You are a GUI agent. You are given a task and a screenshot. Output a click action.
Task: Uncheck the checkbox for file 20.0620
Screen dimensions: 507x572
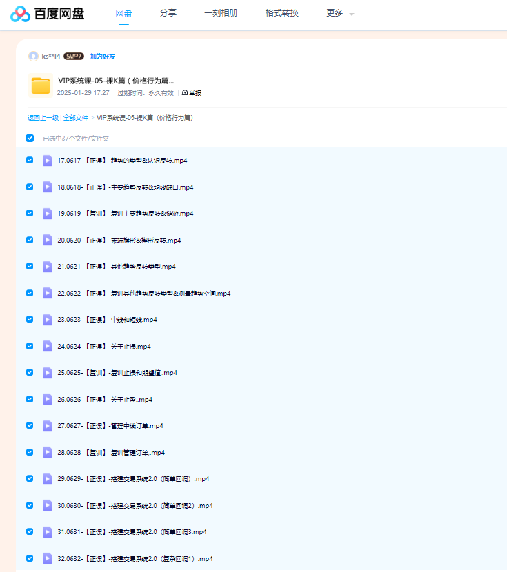tap(30, 240)
